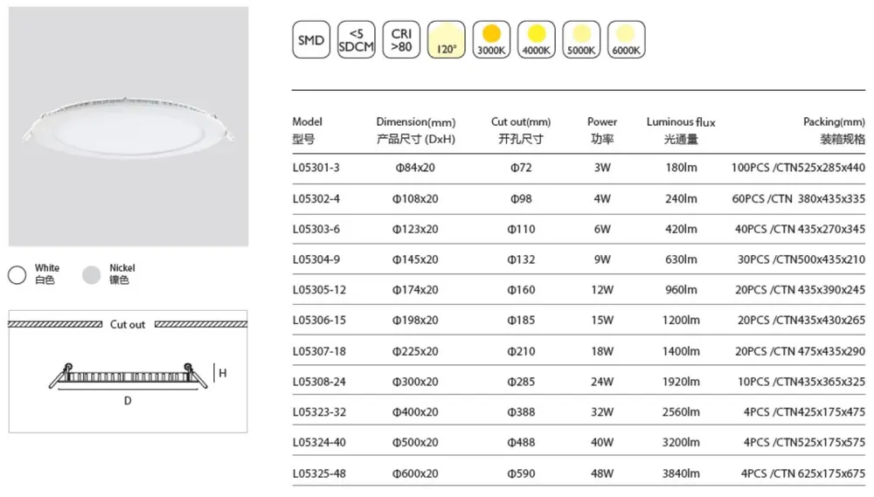Click luminous flux 960lm

[681, 290]
